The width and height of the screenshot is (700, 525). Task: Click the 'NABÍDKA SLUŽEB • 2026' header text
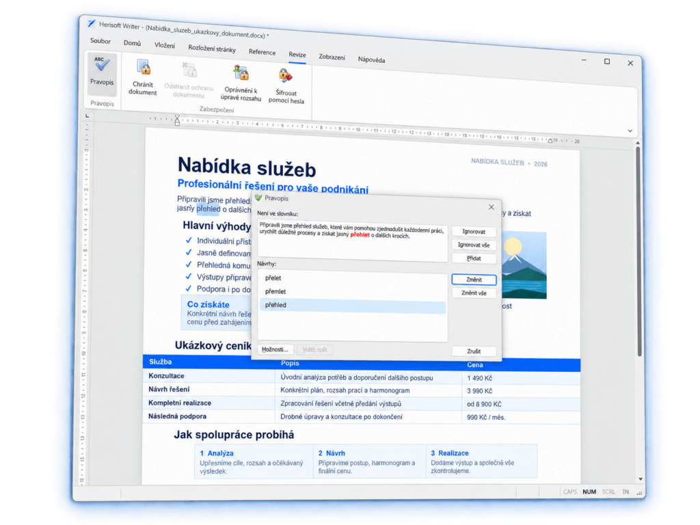[x=509, y=163]
